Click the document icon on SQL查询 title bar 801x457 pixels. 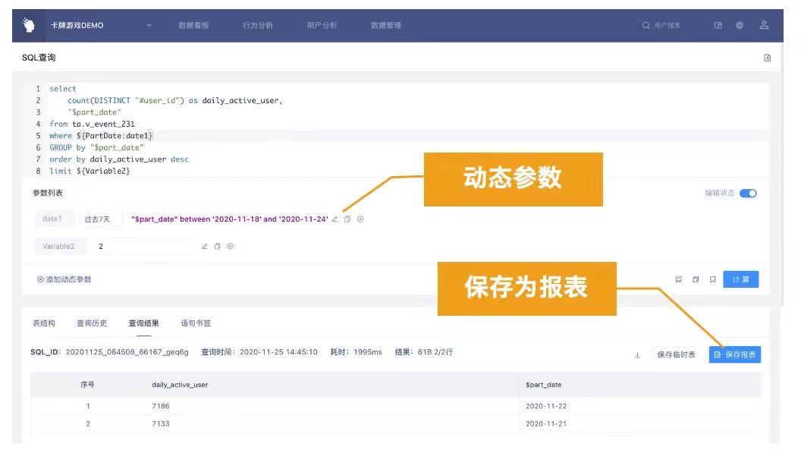(768, 58)
